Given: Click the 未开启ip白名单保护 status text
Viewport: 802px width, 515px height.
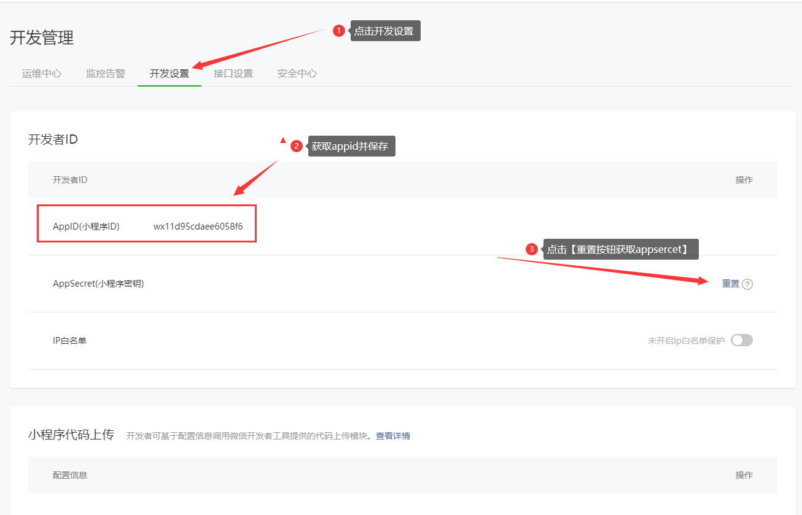Looking at the screenshot, I should click(x=686, y=341).
